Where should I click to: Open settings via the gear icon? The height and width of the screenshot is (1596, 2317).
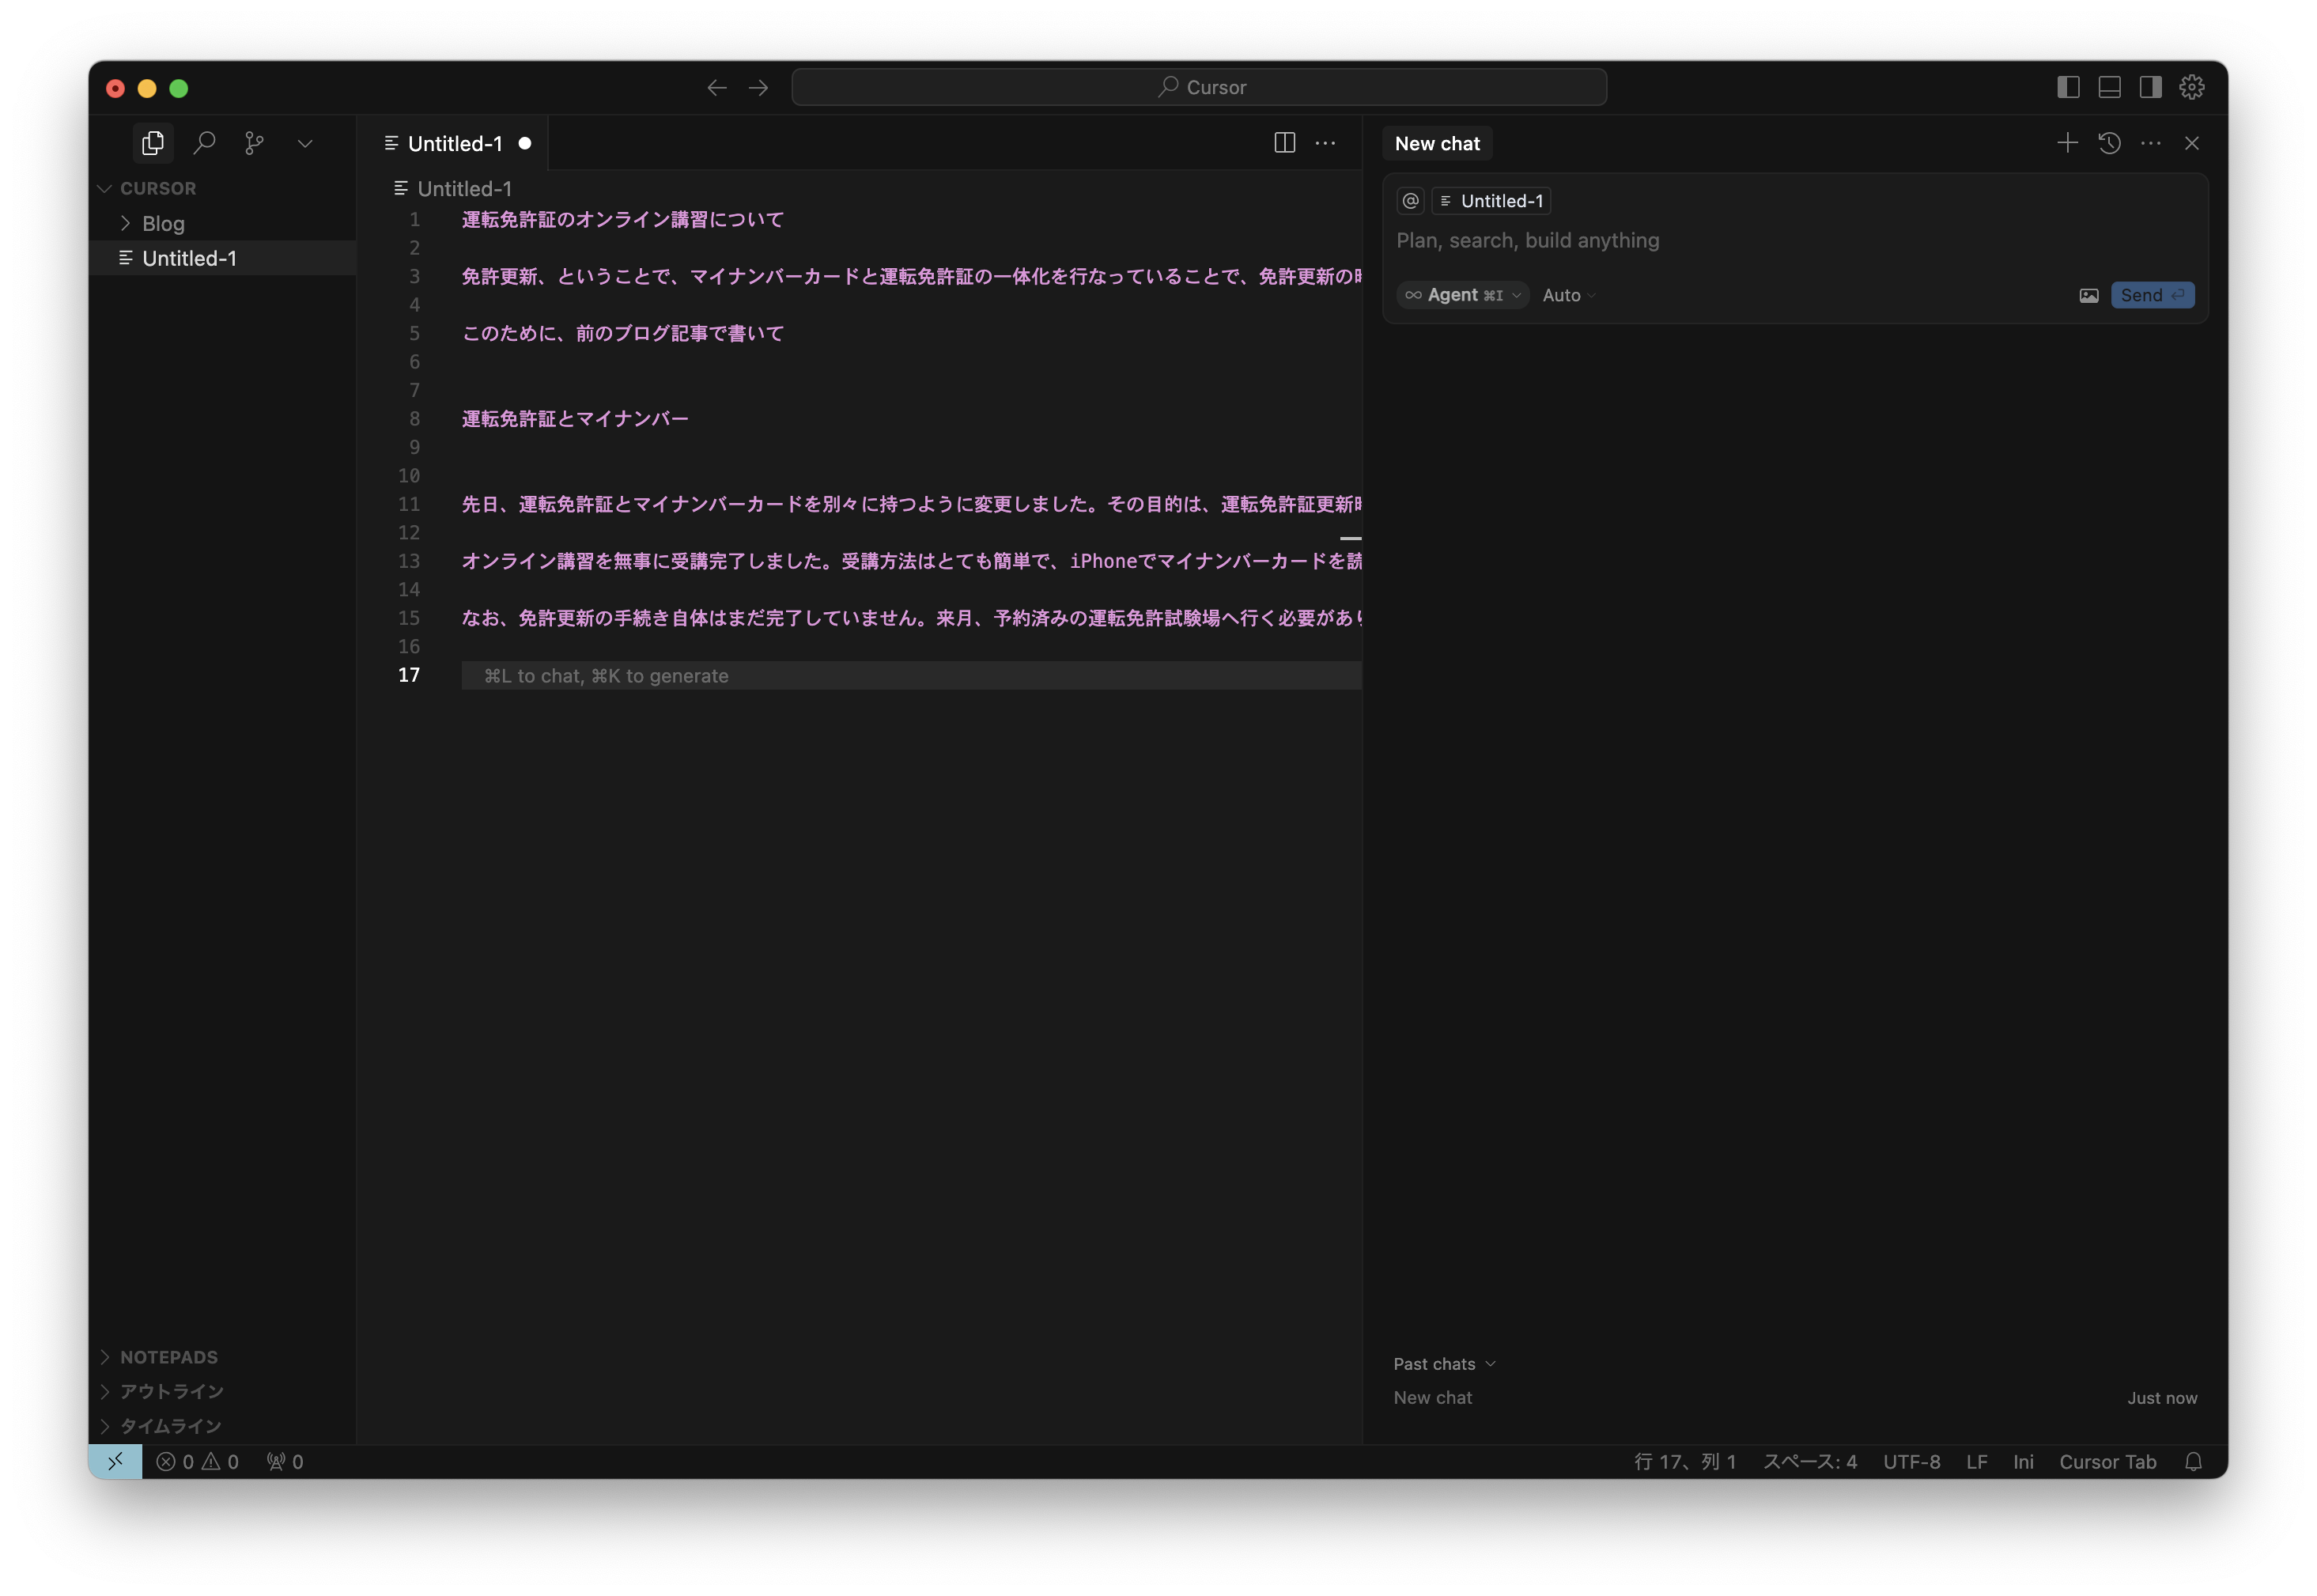(2191, 87)
